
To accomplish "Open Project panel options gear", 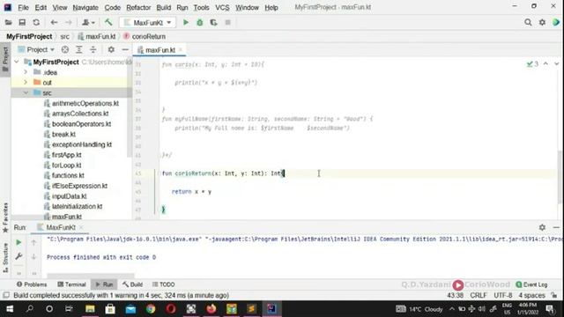I will click(111, 49).
